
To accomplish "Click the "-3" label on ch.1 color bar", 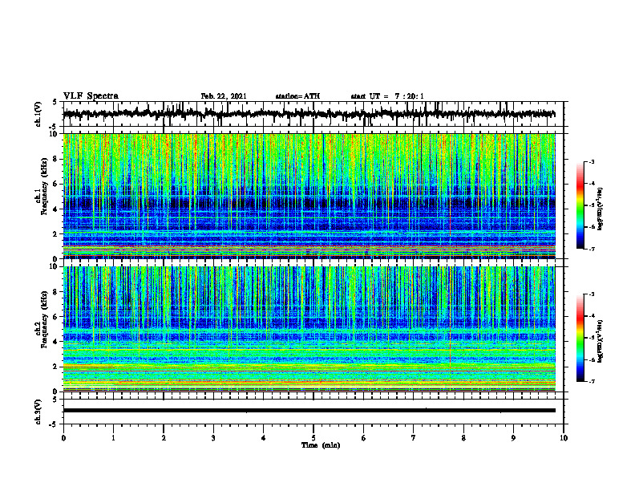I will pos(591,162).
